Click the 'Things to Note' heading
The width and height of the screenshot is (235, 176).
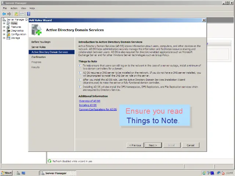88,61
